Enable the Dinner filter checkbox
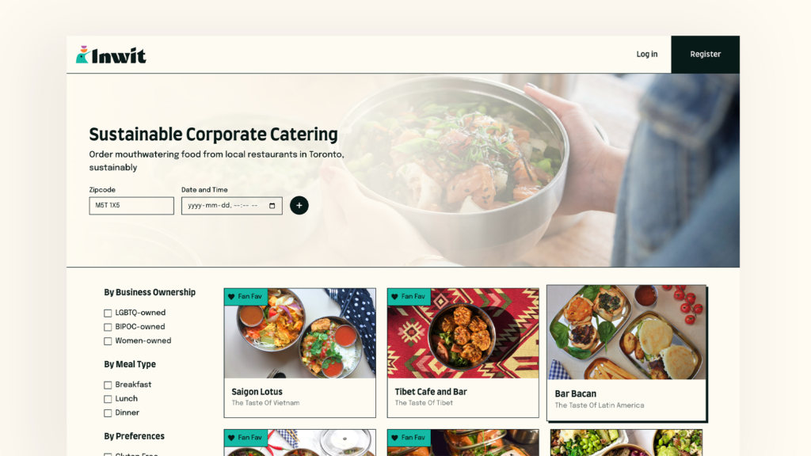The height and width of the screenshot is (456, 811). (x=108, y=412)
